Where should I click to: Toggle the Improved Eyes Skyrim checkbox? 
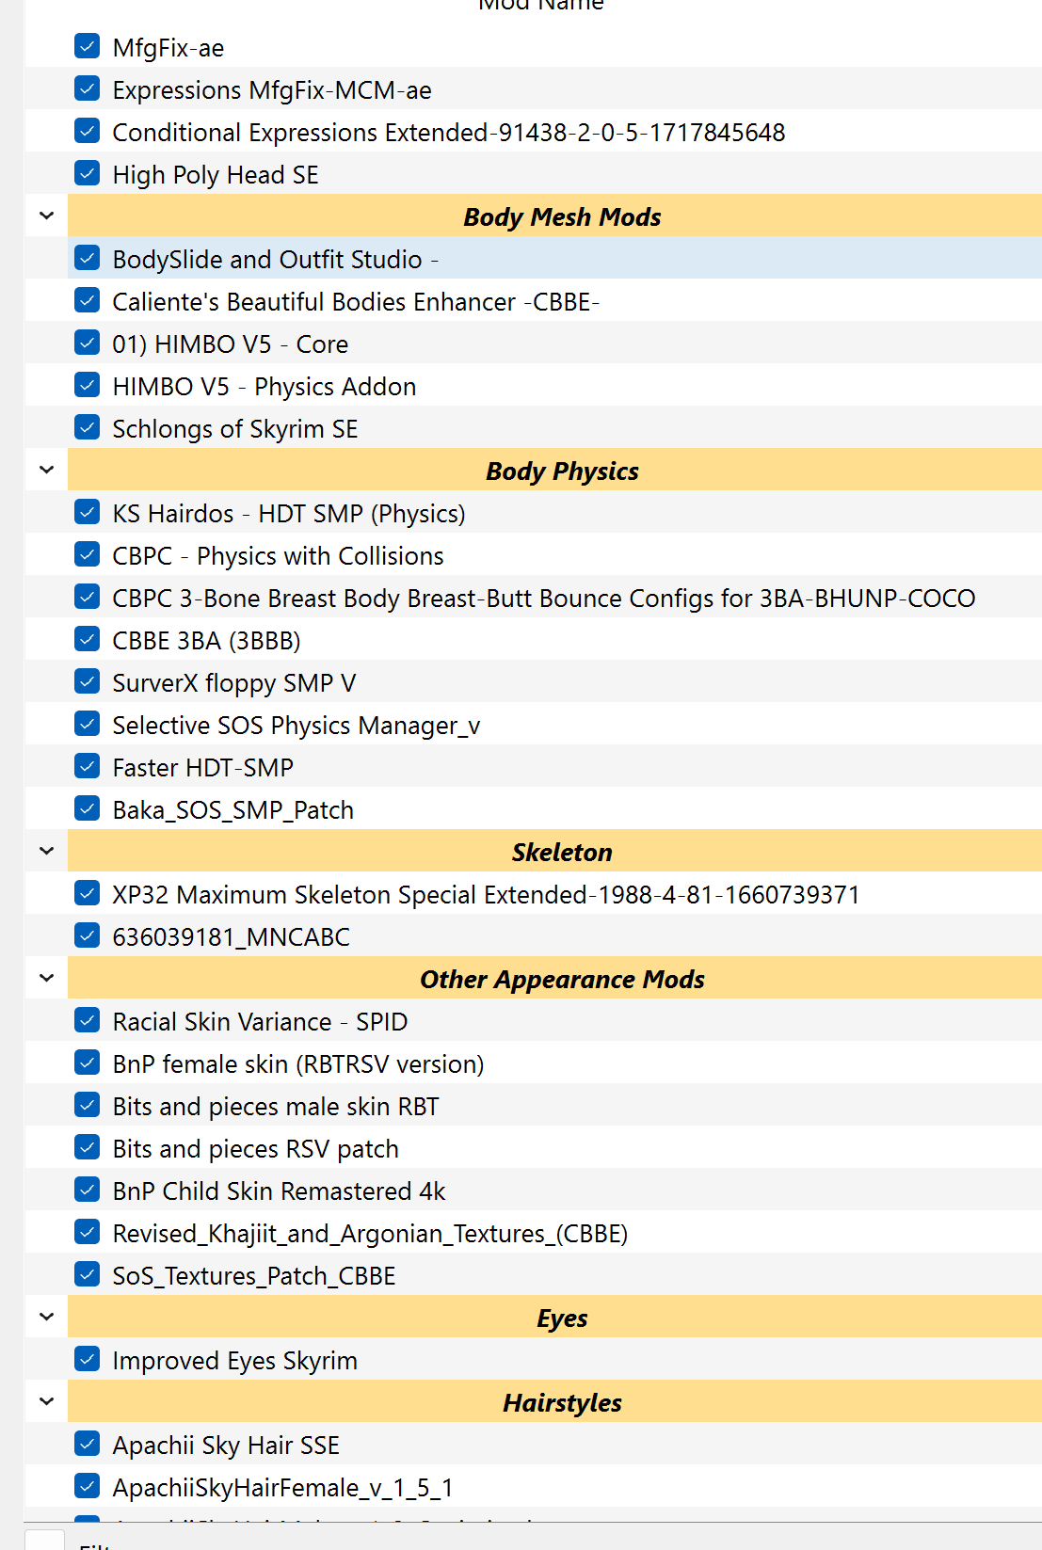tap(87, 1359)
